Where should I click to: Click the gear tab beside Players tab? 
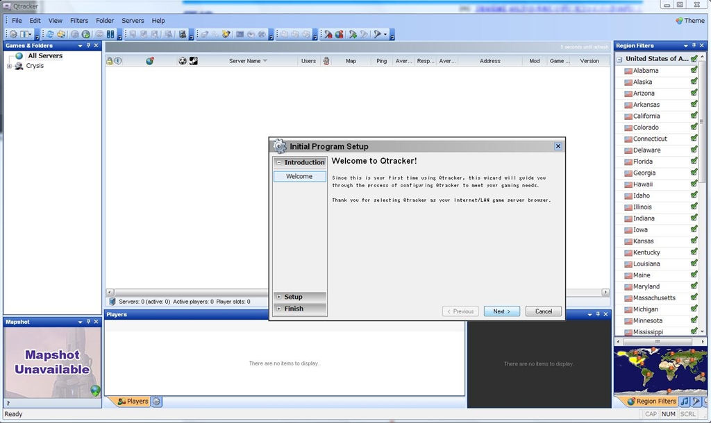156,402
